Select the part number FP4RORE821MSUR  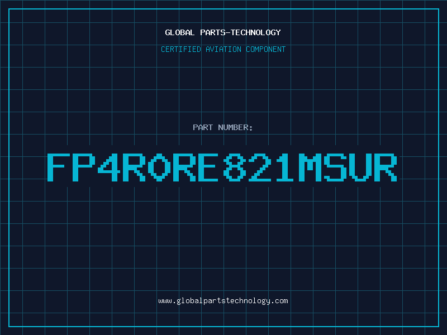tap(222, 167)
